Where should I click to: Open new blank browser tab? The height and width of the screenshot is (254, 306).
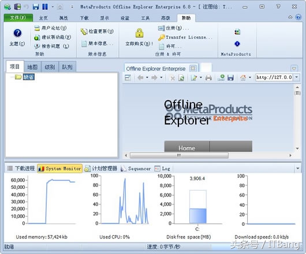[x=206, y=67]
